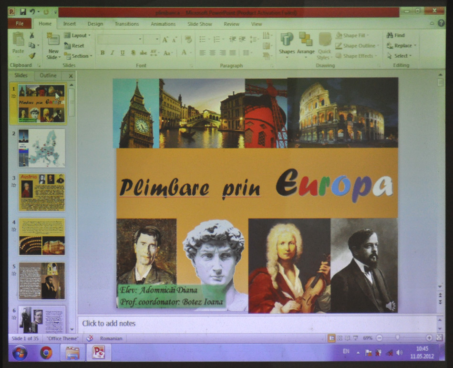Switch to the Animations ribbon tab
The width and height of the screenshot is (453, 368).
[163, 24]
